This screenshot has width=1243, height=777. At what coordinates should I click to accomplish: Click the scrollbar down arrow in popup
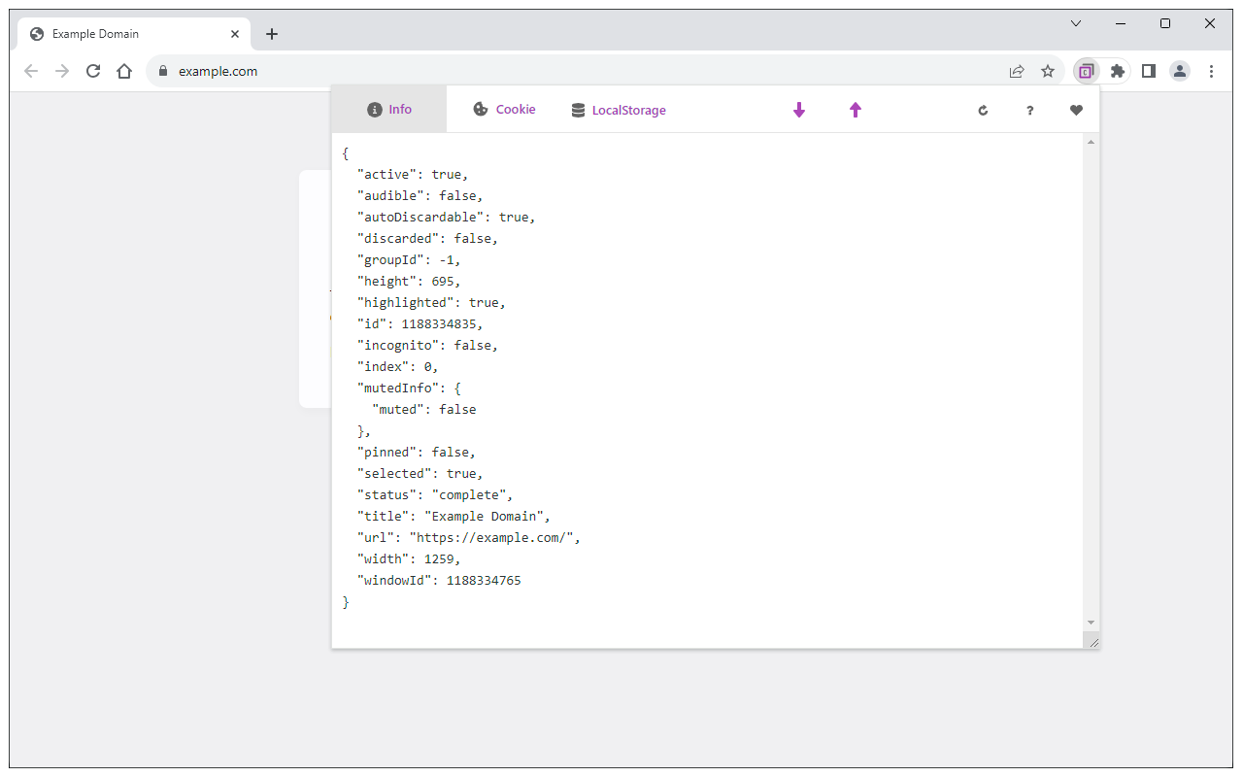(x=1091, y=622)
